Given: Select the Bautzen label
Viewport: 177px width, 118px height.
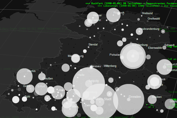Looking at the screenshot, I should (157, 97).
